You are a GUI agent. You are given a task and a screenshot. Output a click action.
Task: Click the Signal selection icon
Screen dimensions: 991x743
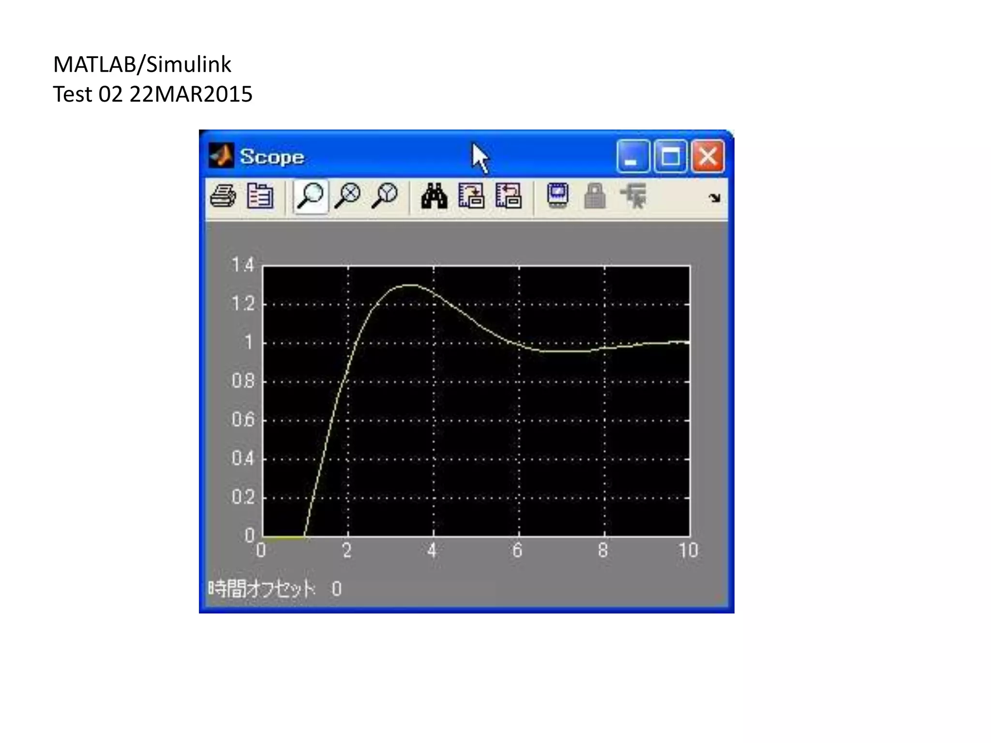[x=633, y=196]
